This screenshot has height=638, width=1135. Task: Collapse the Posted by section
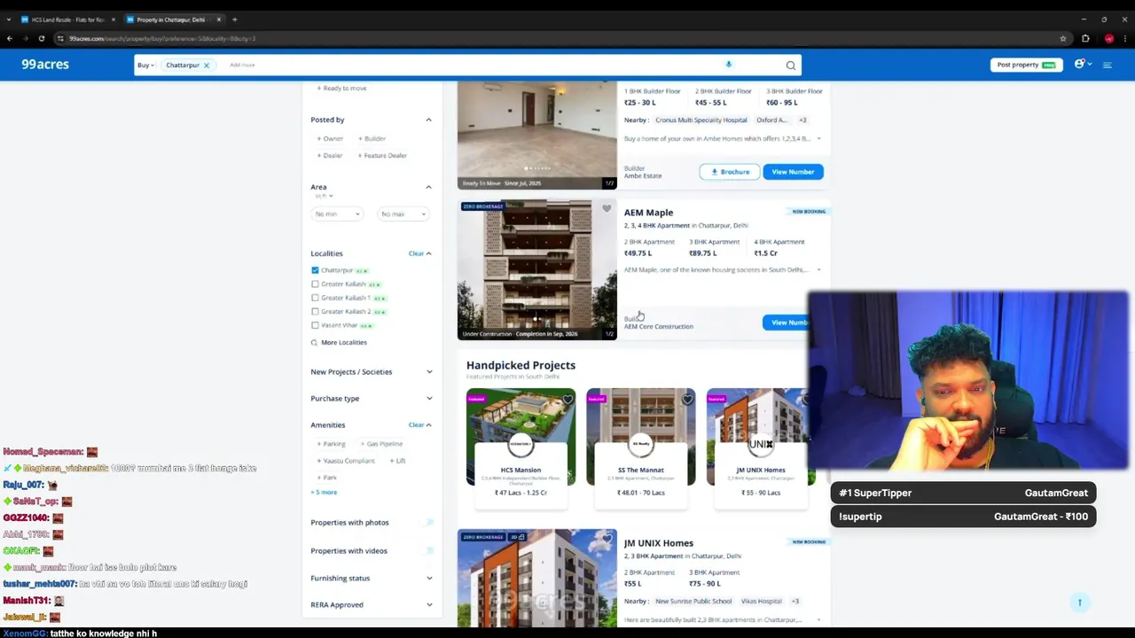(x=428, y=120)
